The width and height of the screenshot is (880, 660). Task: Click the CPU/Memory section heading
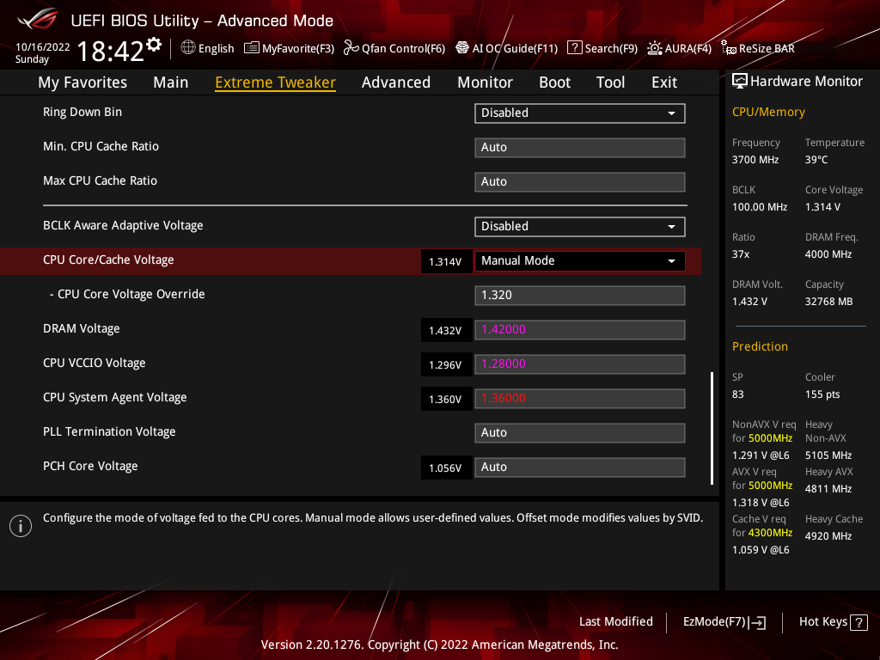(x=768, y=112)
